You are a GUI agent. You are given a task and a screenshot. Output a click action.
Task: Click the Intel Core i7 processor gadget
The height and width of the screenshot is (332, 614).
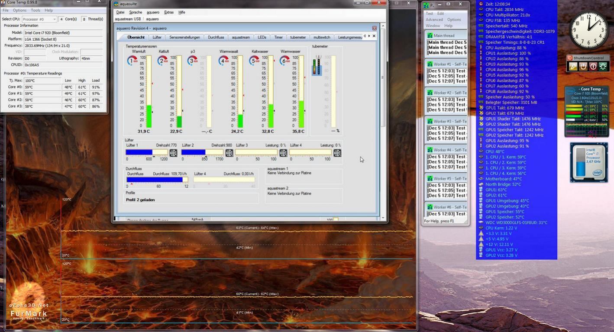(589, 163)
